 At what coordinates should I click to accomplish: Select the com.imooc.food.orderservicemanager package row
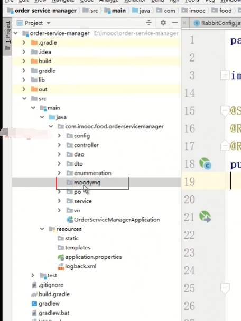point(96,126)
